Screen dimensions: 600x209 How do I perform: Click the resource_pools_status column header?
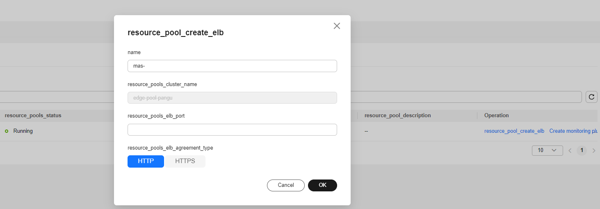(x=33, y=116)
